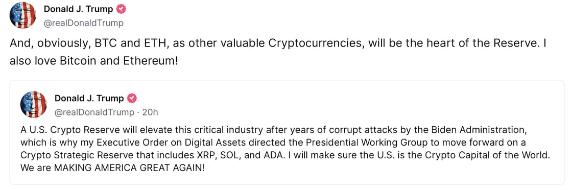572x190 pixels.
Task: Open Donald J. Trump name on the main post
Action: [78, 10]
